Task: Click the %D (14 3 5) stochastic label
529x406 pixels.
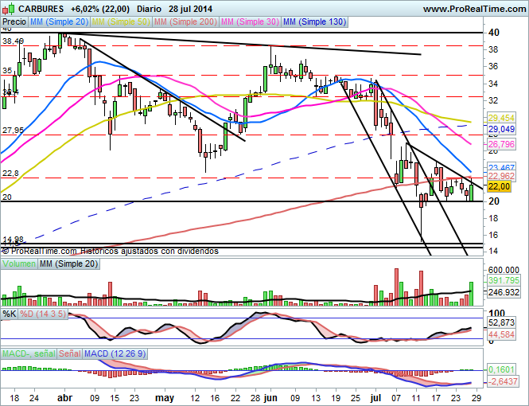Action: pyautogui.click(x=45, y=314)
